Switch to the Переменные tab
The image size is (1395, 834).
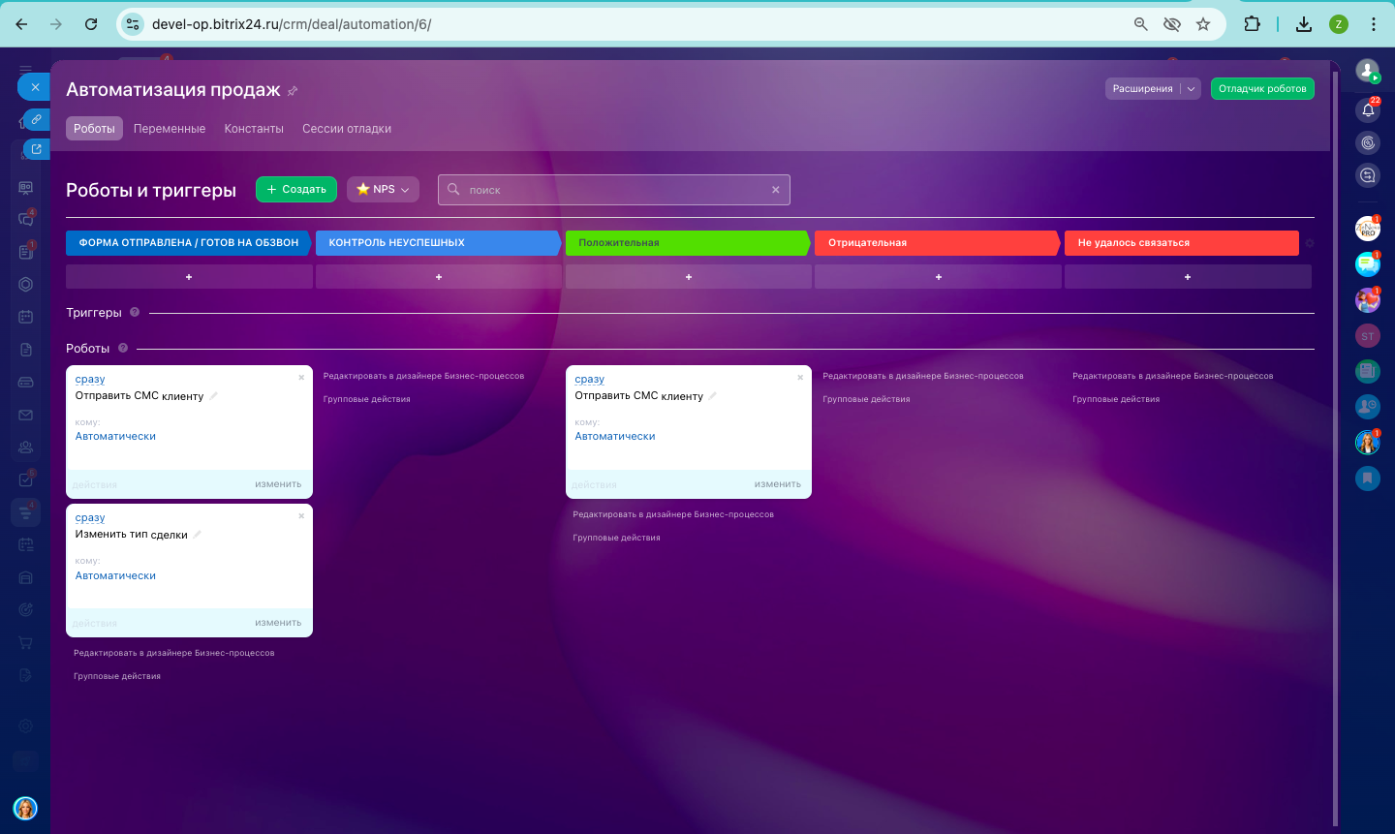(170, 129)
